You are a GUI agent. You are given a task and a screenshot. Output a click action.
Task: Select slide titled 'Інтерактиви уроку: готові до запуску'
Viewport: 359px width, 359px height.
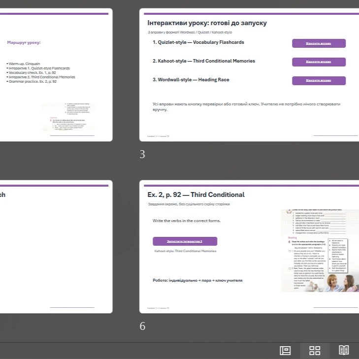click(249, 75)
